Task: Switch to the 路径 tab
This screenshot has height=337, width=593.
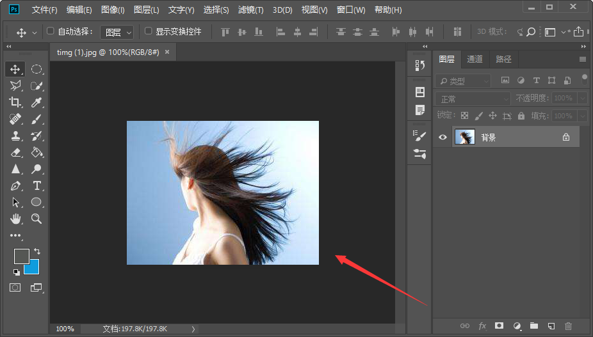Action: click(x=503, y=59)
